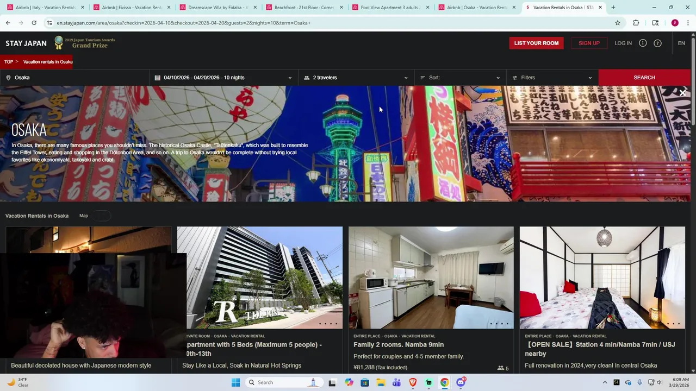
Task: Show hidden system tray icons
Action: pyautogui.click(x=605, y=382)
